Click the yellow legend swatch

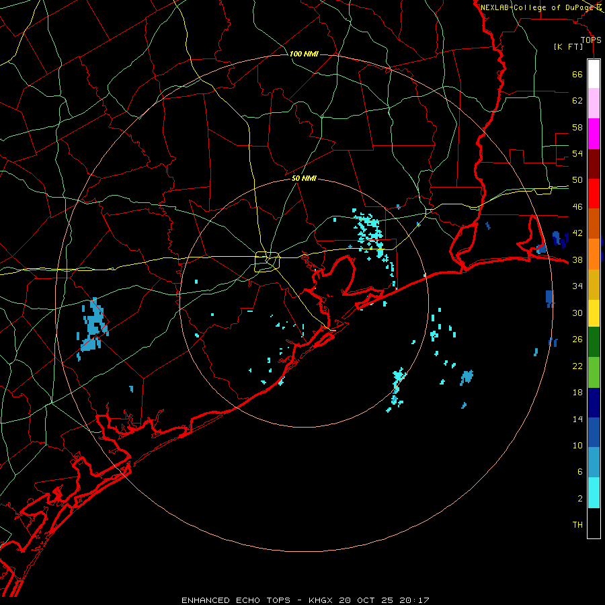594,313
